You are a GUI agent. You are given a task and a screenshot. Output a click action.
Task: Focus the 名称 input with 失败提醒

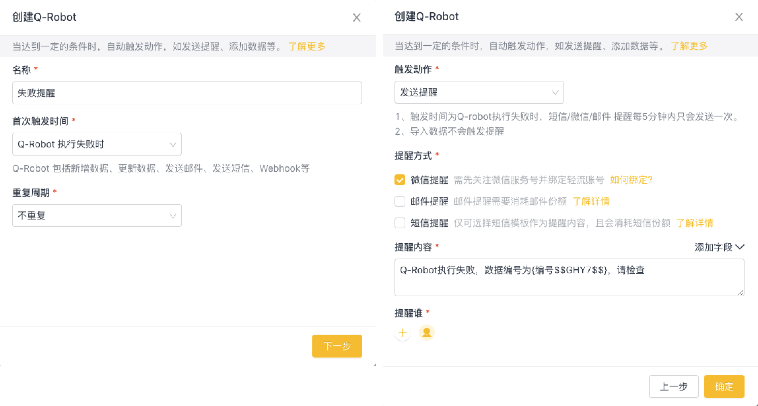187,93
